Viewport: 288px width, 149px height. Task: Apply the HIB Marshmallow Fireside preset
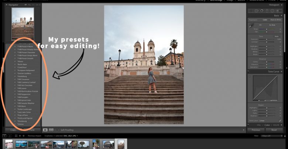28,91
